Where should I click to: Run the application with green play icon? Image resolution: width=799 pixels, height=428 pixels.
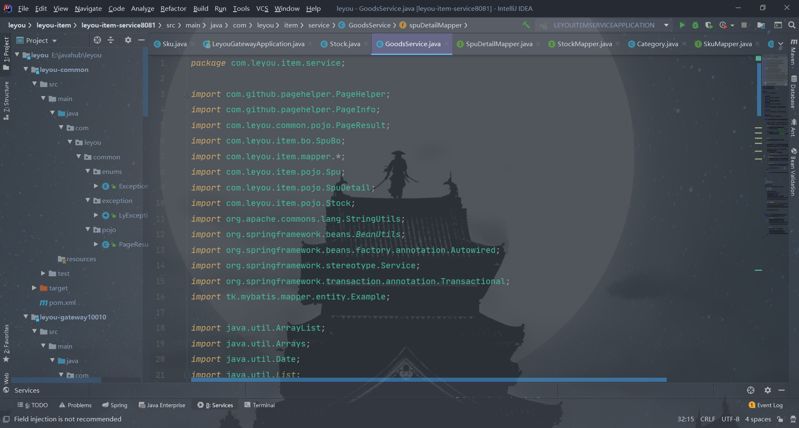point(682,25)
